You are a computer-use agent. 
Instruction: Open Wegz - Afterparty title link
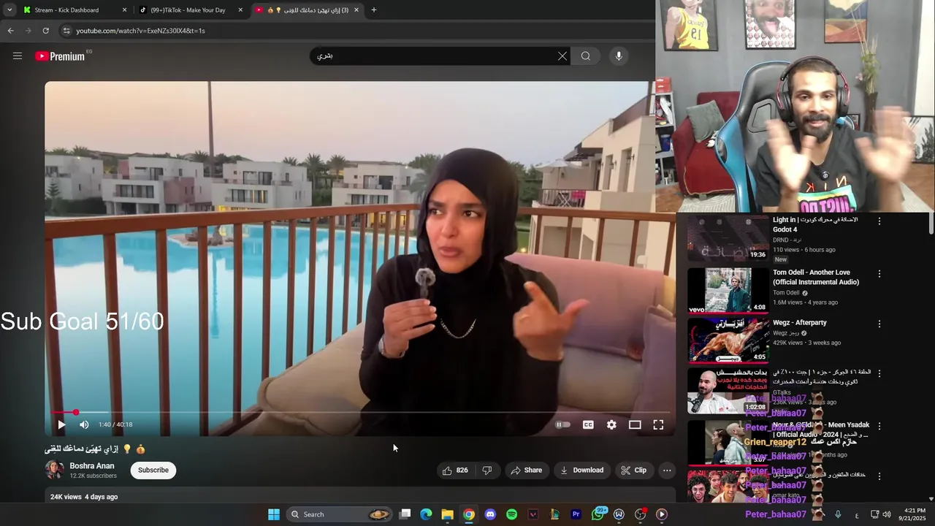(x=800, y=322)
